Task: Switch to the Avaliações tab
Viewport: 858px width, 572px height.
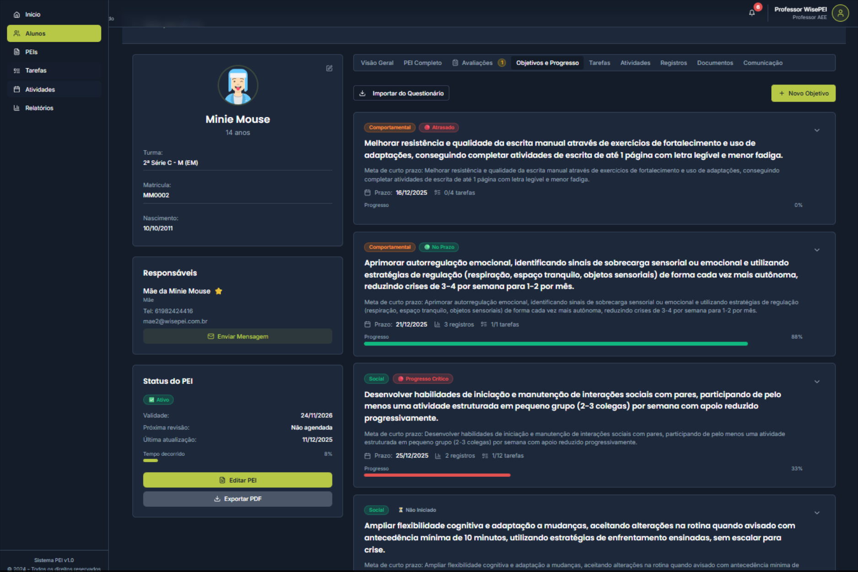Action: click(x=477, y=63)
